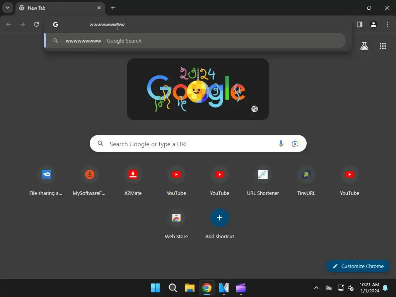Open the Chrome Labs flask icon
Viewport: 396px width, 297px height.
(364, 46)
